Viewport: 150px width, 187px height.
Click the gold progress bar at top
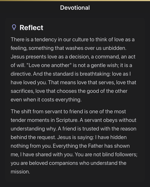[x=75, y=0]
